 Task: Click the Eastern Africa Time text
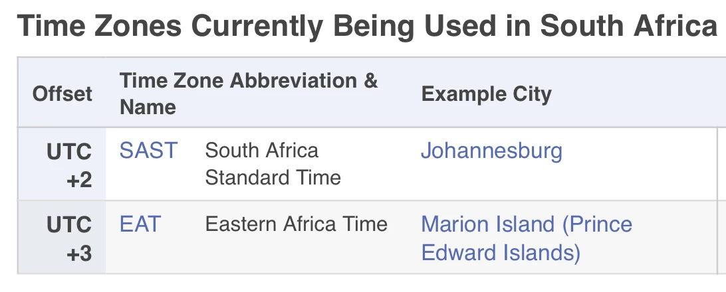pos(297,224)
